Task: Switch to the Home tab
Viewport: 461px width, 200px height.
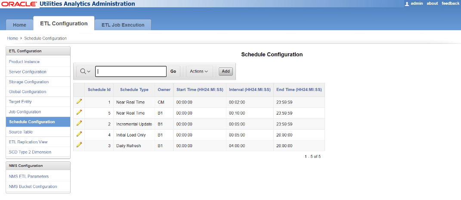Action: click(x=19, y=25)
